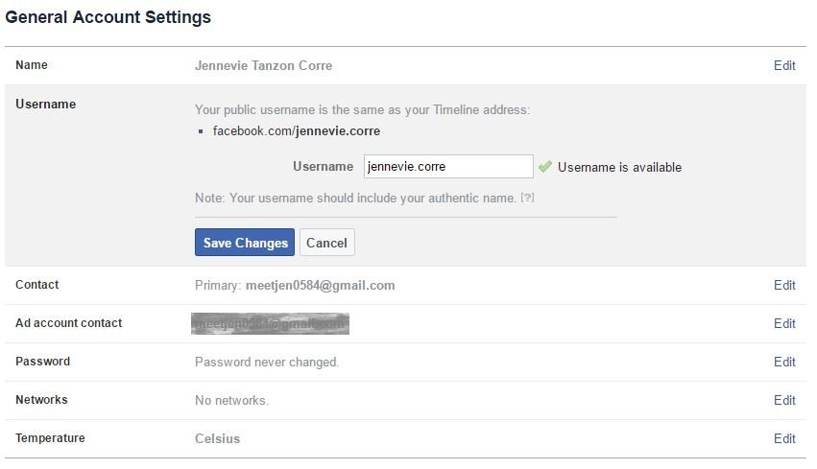This screenshot has width=817, height=469.
Task: Click the green username available checkmark
Action: [x=545, y=167]
